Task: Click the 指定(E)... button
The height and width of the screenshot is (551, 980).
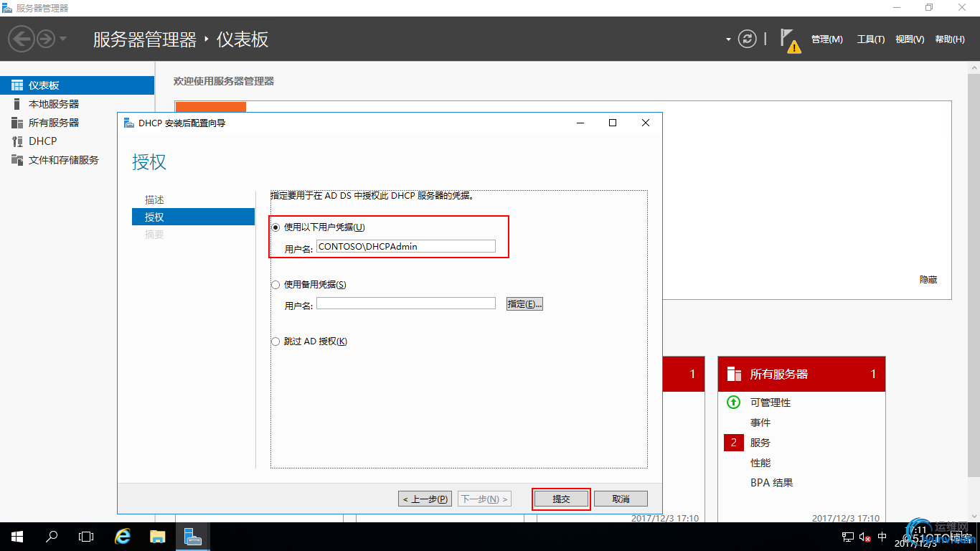Action: (x=524, y=304)
